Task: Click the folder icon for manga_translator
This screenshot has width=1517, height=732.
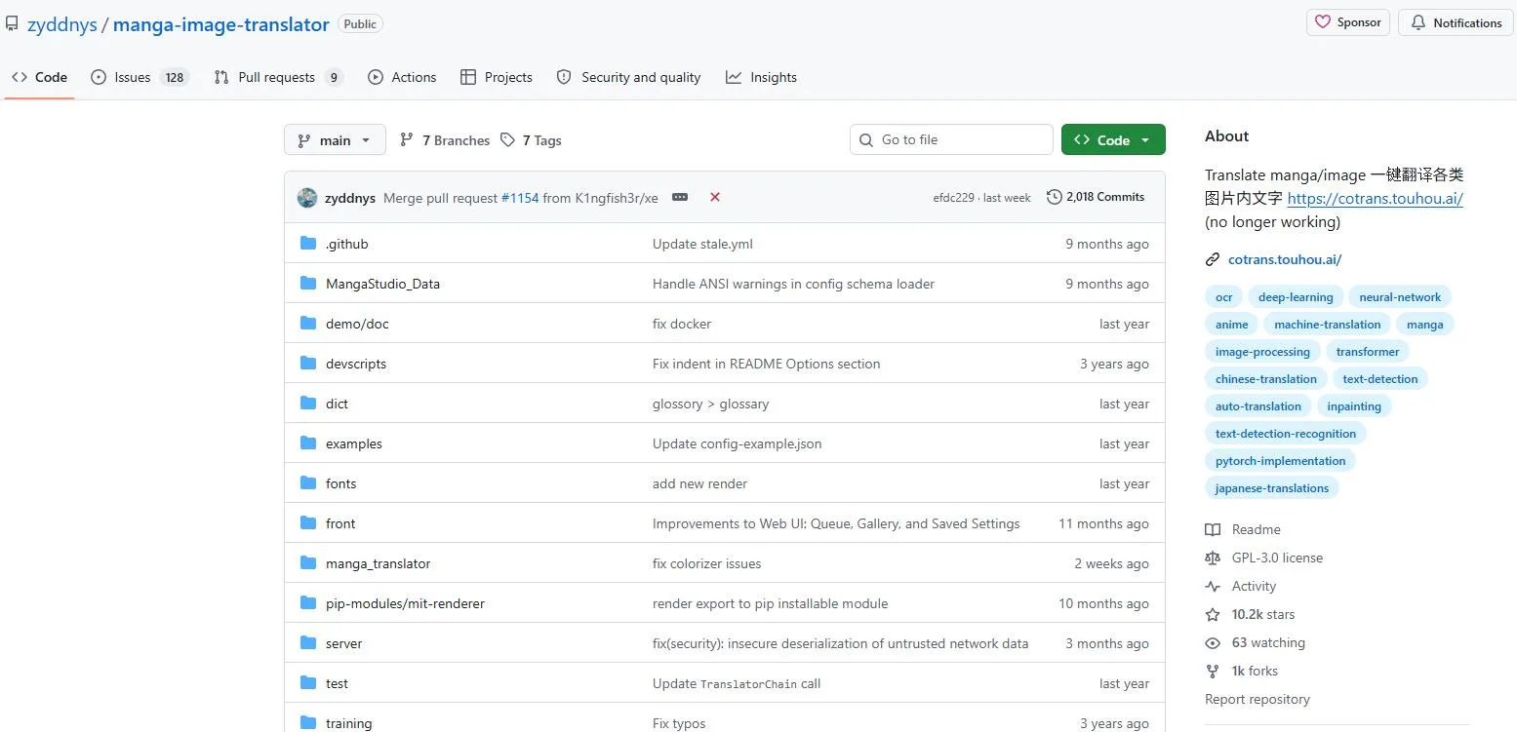Action: (308, 563)
